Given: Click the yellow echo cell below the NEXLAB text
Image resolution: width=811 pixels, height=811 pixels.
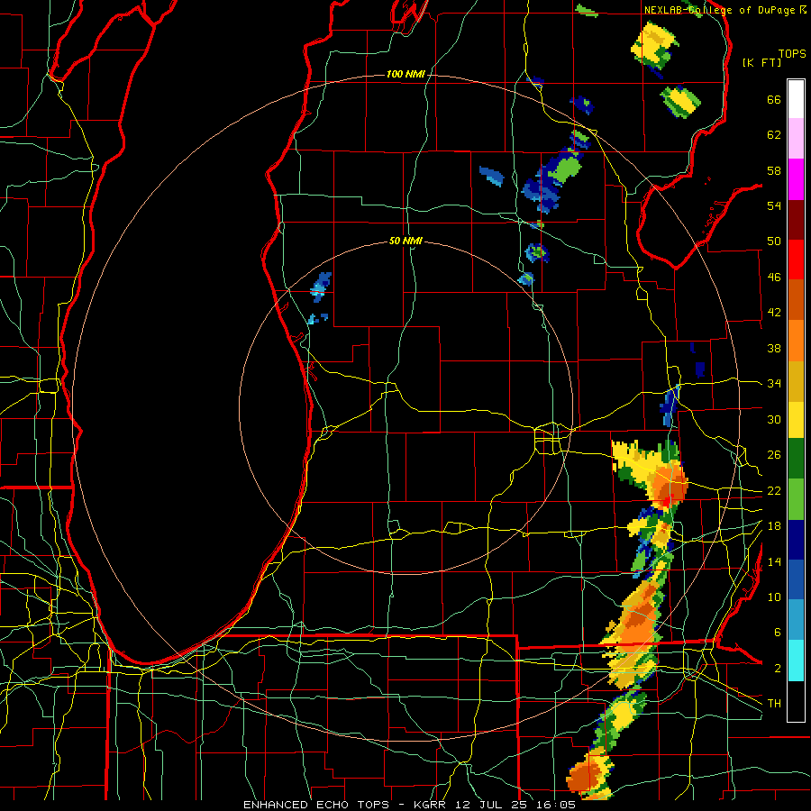Looking at the screenshot, I should (654, 45).
